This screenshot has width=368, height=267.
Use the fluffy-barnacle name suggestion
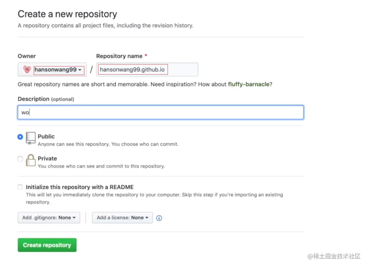[249, 84]
